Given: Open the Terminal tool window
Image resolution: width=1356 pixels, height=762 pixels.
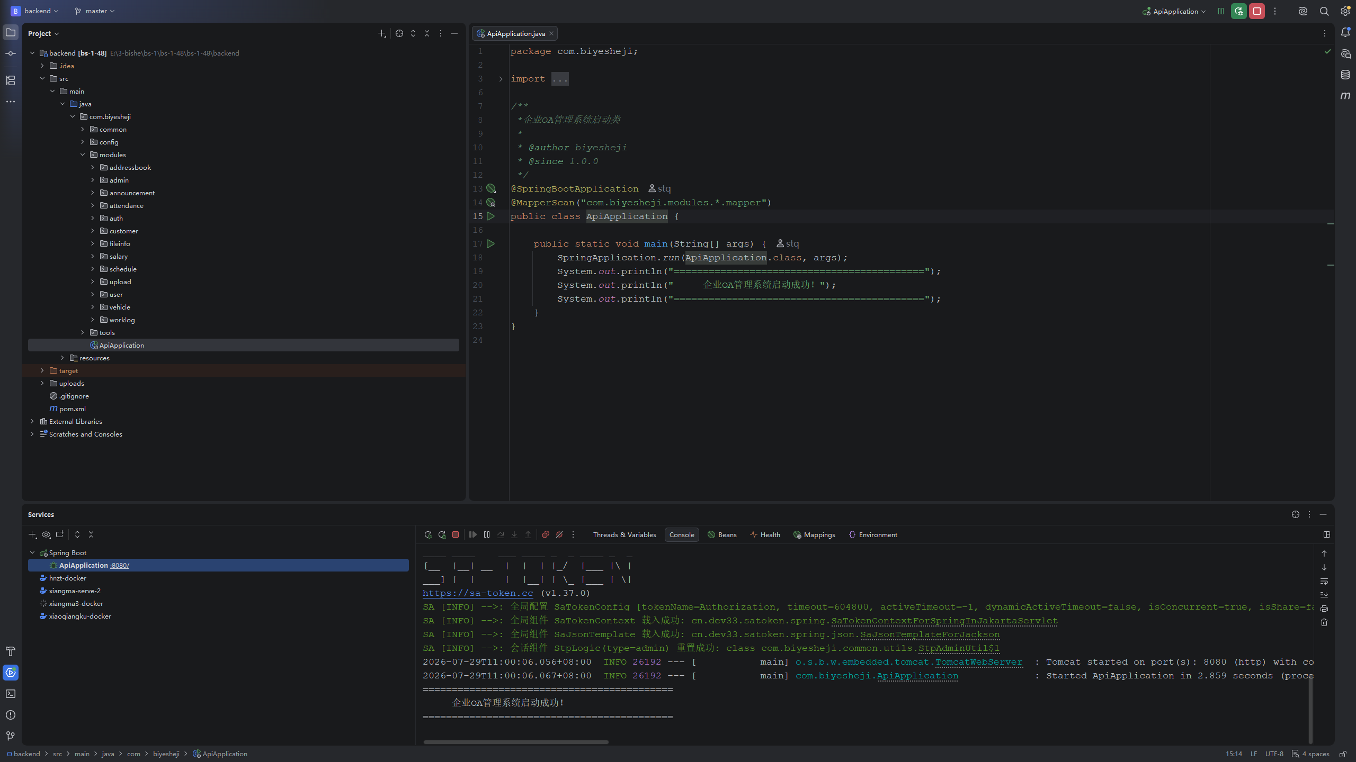Looking at the screenshot, I should click(x=11, y=694).
